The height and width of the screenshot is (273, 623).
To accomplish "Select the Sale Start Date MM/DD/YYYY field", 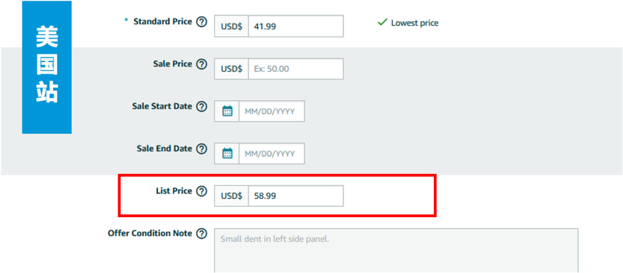I will click(x=272, y=111).
